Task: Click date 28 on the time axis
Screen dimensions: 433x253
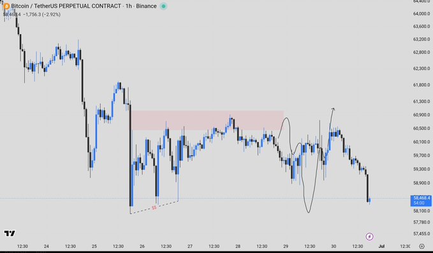Action: pos(238,246)
